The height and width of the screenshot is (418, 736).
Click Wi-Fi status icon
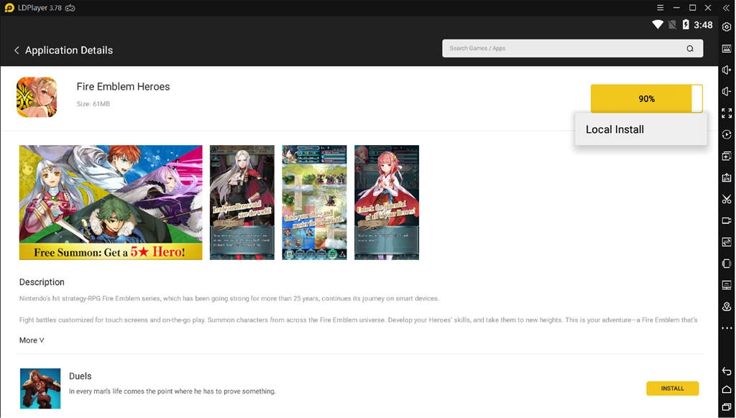(x=658, y=25)
